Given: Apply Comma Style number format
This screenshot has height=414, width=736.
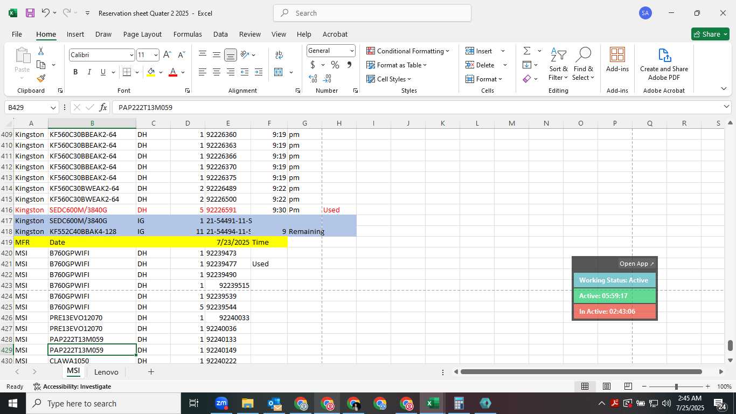Looking at the screenshot, I should [349, 65].
